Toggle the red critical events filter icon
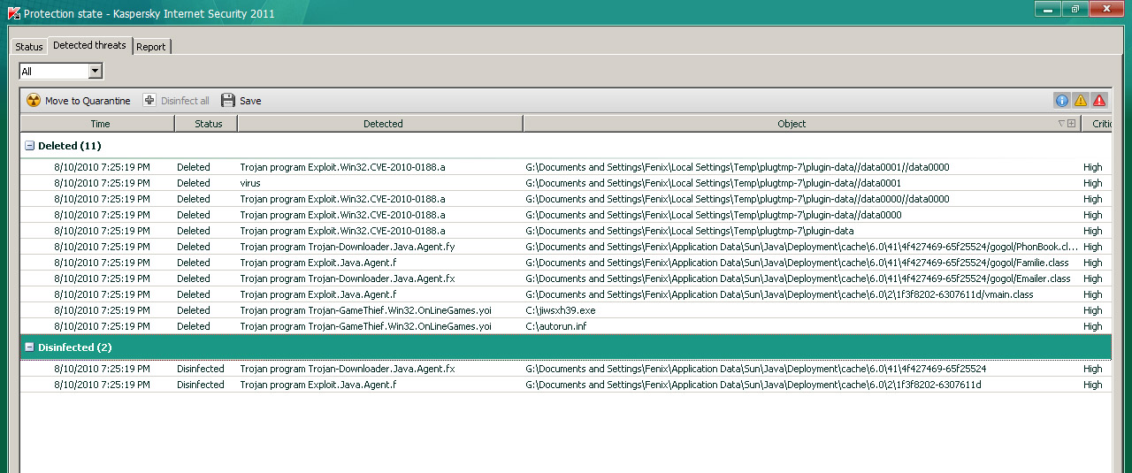The height and width of the screenshot is (473, 1132). tap(1099, 101)
